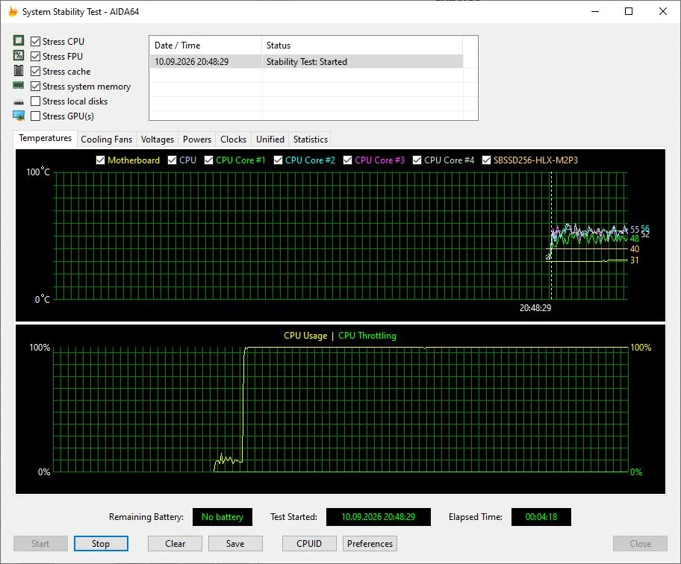
Task: Hide the SBSSD256-HLX-M2P3 drive temperature line
Action: (486, 160)
